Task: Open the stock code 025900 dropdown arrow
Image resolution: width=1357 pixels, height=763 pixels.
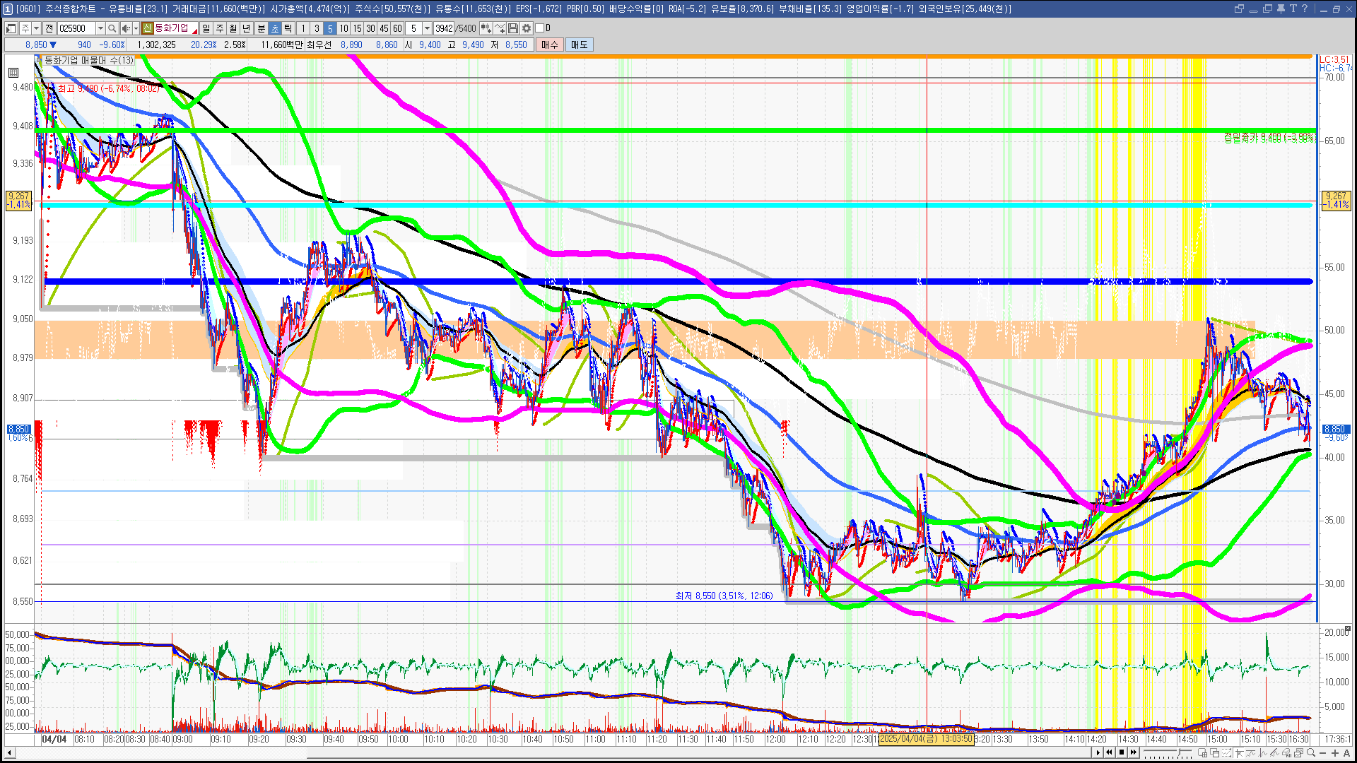Action: pos(100,28)
